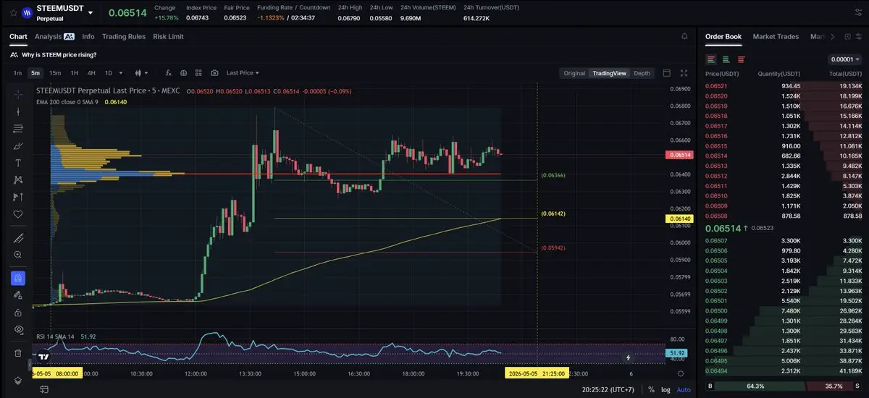Remove drawings with trash icon

coord(18,353)
